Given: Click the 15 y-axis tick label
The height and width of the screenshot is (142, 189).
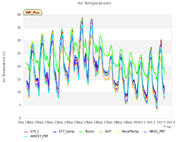Looking at the screenshot, I should [19, 79].
